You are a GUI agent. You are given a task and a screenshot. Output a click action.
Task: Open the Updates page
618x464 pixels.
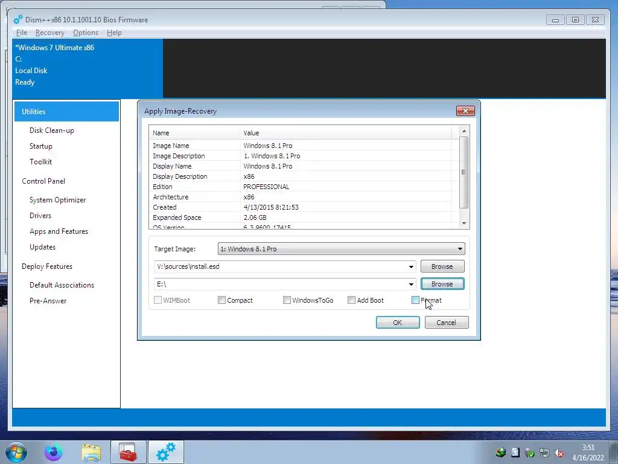coord(43,247)
